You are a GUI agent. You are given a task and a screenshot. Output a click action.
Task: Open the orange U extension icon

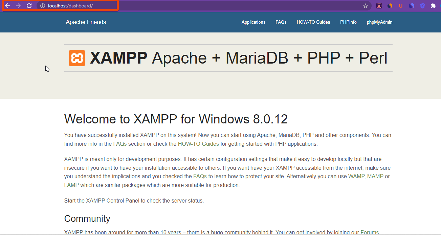401,6
